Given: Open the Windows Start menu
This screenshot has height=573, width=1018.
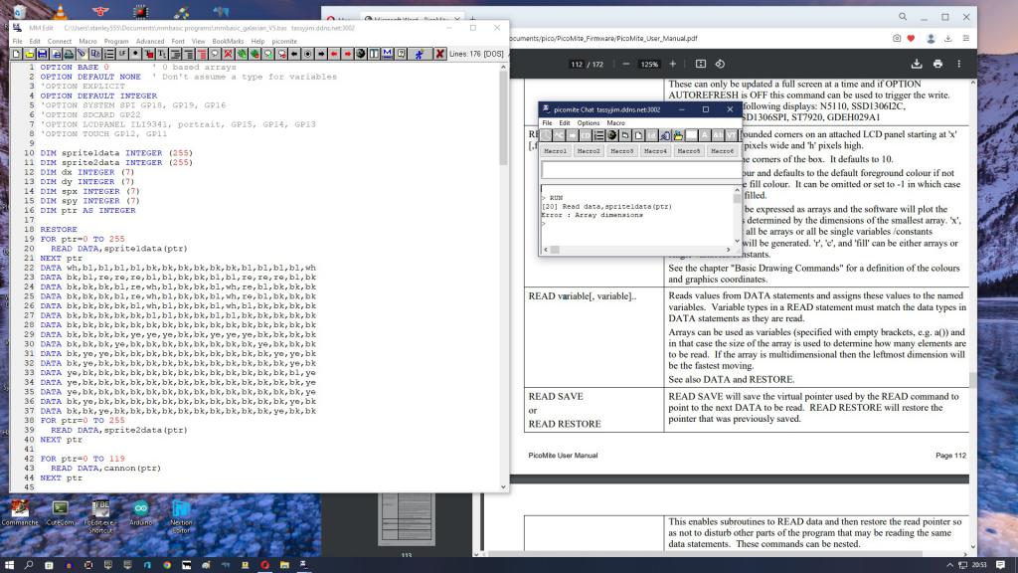Looking at the screenshot, I should pos(11,564).
